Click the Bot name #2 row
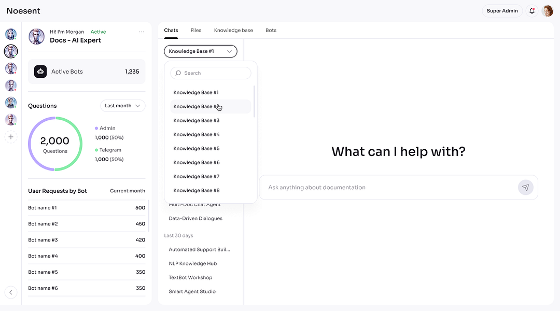The width and height of the screenshot is (560, 311). pos(87,224)
